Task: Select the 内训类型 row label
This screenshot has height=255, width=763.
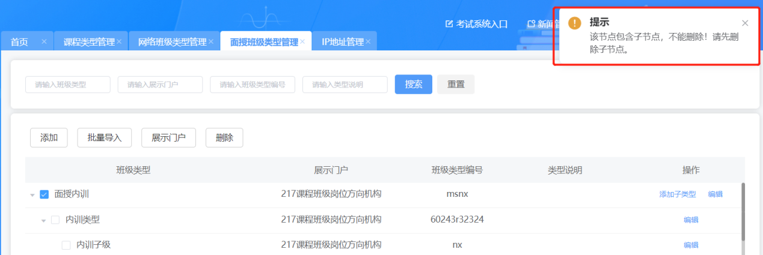Action: pos(82,220)
